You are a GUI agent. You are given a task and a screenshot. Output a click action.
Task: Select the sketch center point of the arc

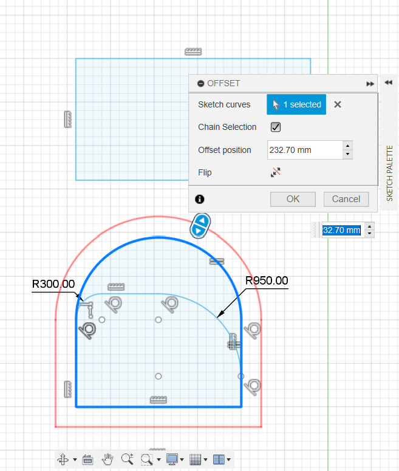pyautogui.click(x=159, y=320)
